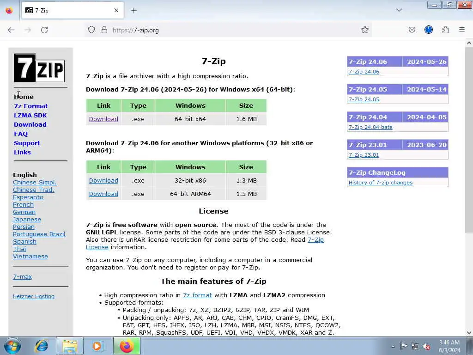Switch language to Persian

coord(24,226)
